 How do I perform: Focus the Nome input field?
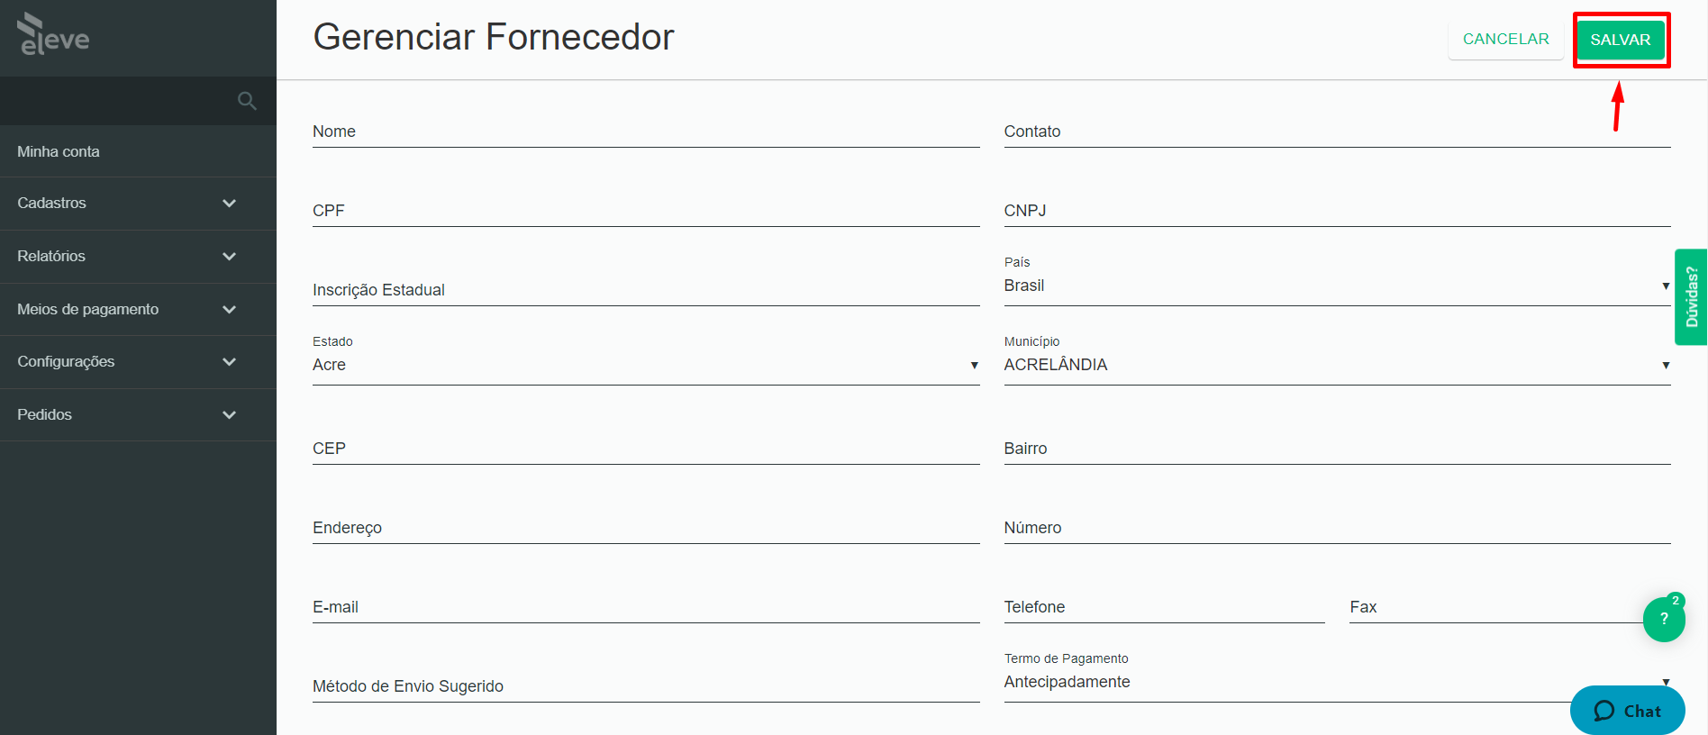pyautogui.click(x=646, y=132)
